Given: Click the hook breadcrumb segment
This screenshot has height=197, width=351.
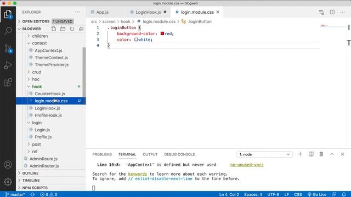Looking at the screenshot, I should 126,21.
